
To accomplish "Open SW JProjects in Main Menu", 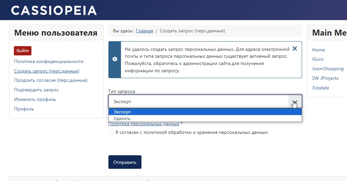I will (x=325, y=78).
